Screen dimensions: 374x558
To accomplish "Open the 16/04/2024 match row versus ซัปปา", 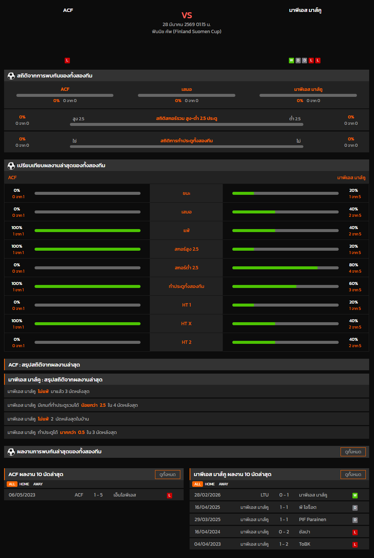I will click(279, 532).
